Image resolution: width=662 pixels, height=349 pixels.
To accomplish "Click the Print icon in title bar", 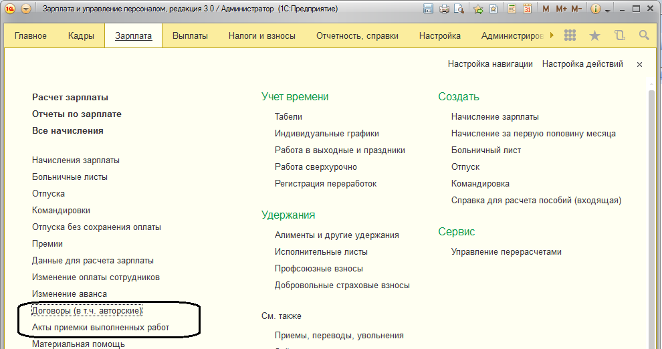I will pos(444,9).
